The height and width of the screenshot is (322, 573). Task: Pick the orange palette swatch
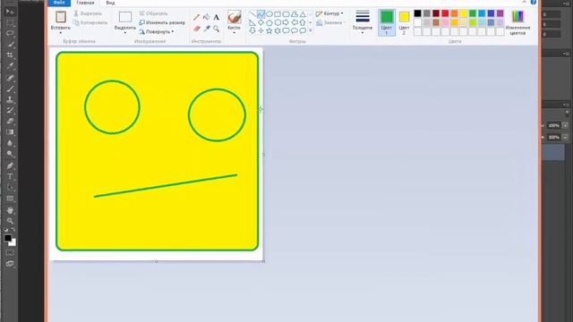454,13
